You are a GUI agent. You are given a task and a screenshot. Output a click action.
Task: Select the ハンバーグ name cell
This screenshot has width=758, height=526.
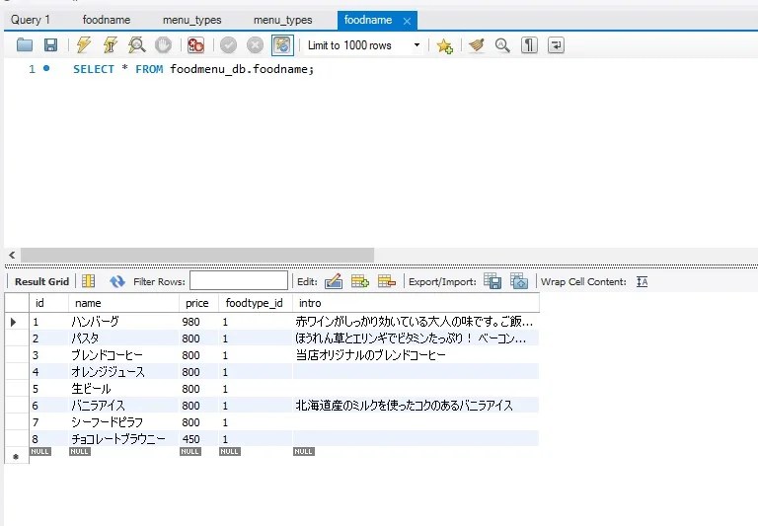[x=123, y=322]
